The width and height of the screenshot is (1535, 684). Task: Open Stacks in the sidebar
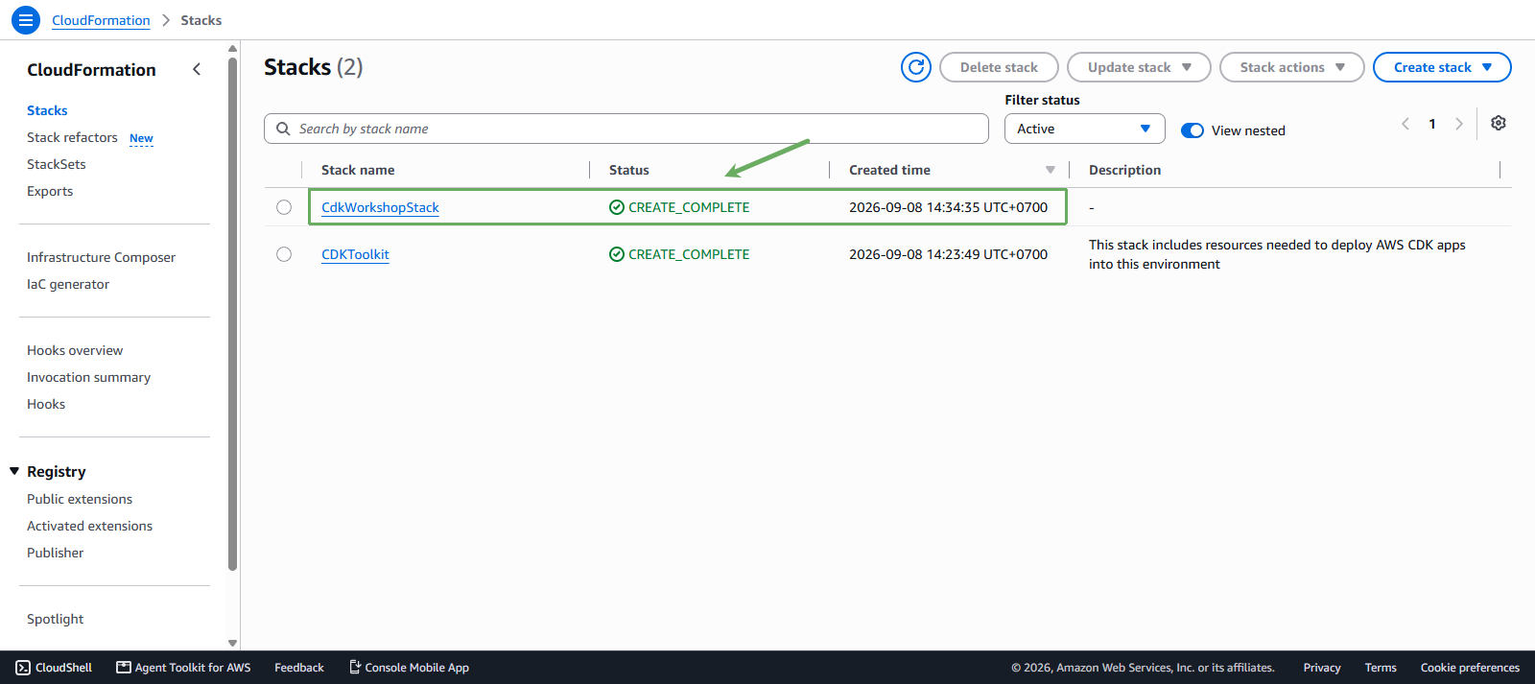point(47,110)
